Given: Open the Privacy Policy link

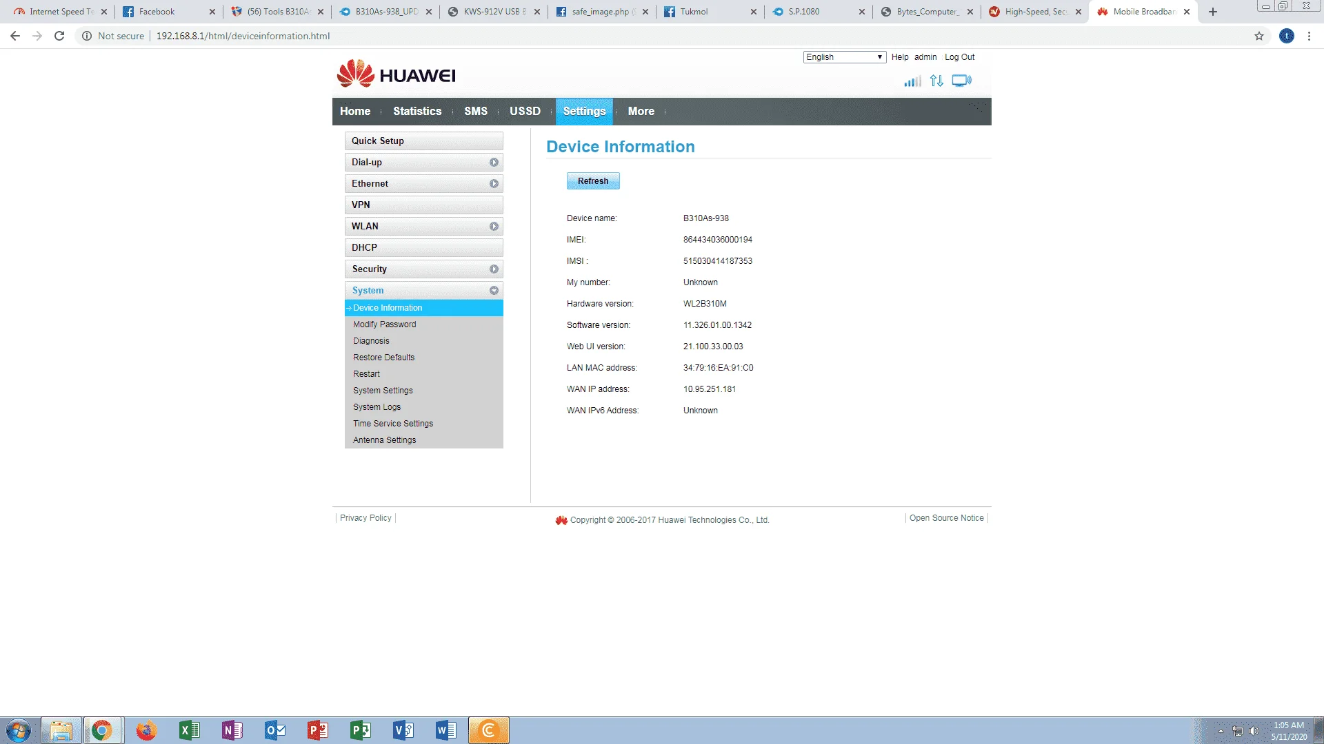Looking at the screenshot, I should point(365,518).
